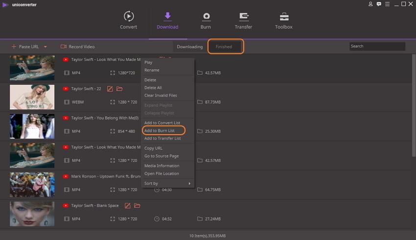The height and width of the screenshot is (240, 416).
Task: Click thumbnail of first Look What You Made video
Action: click(x=32, y=68)
